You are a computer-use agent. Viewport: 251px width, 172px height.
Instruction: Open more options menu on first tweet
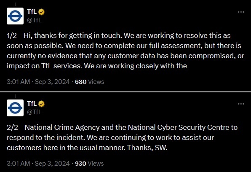pyautogui.click(x=241, y=12)
